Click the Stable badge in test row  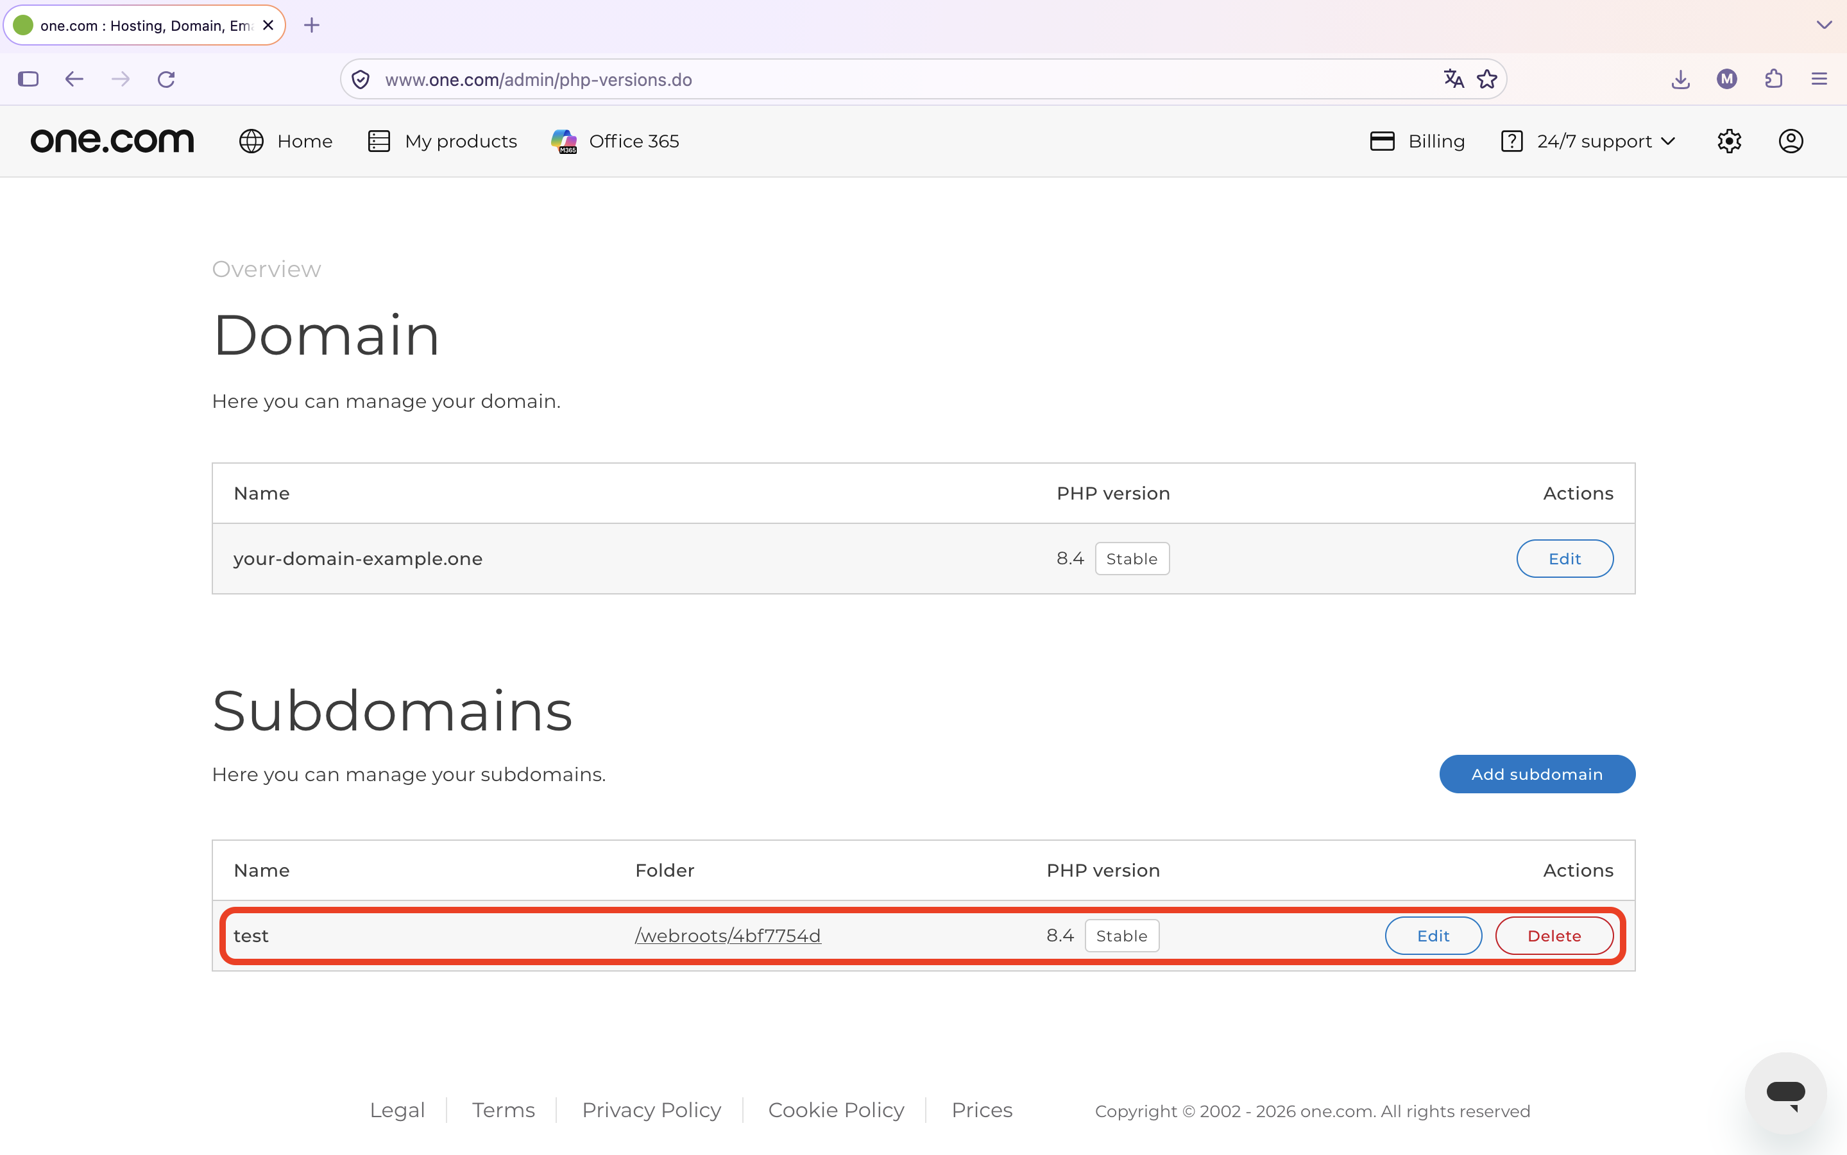tap(1122, 936)
